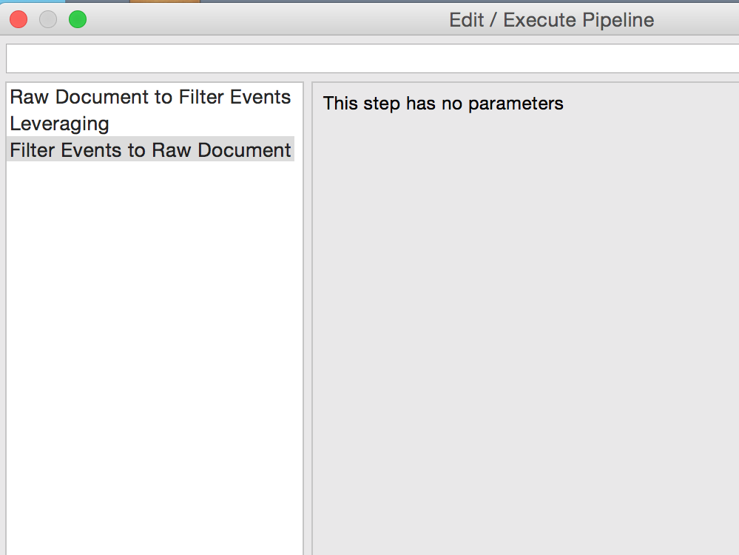The height and width of the screenshot is (555, 739).
Task: Click the word 'Pipeline' in the window title
Action: pyautogui.click(x=618, y=20)
